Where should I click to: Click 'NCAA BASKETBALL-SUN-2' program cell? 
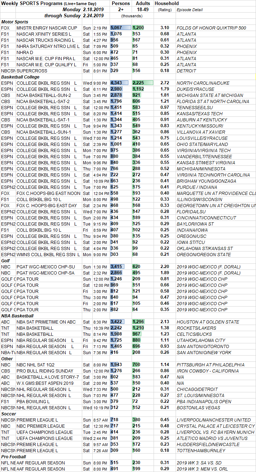[x=44, y=95]
